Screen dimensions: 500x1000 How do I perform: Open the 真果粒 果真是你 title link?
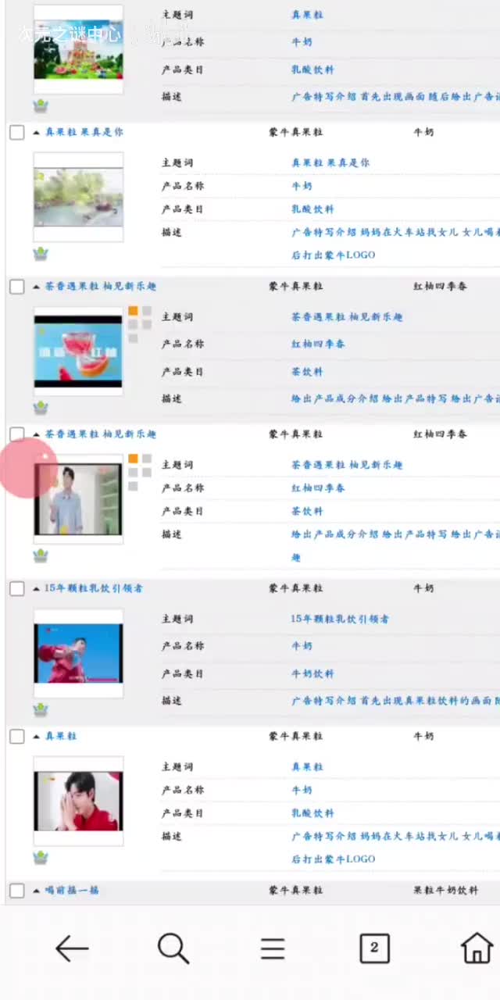click(x=84, y=132)
